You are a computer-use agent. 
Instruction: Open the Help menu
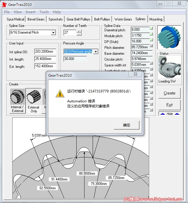coord(57,12)
